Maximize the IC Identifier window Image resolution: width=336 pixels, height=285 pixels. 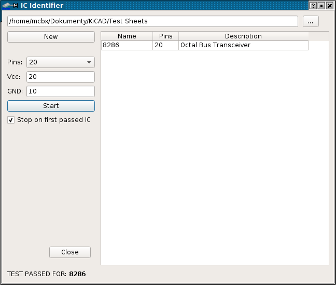[x=321, y=6]
